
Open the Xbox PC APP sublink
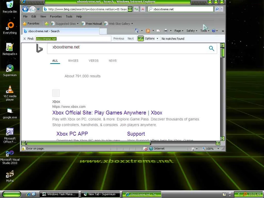pos(72,134)
